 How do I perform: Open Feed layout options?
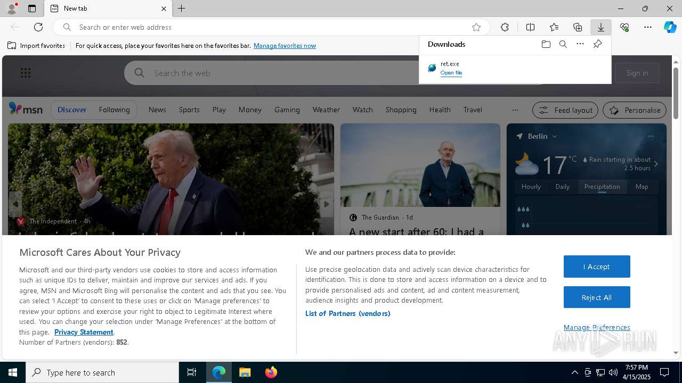tap(565, 110)
